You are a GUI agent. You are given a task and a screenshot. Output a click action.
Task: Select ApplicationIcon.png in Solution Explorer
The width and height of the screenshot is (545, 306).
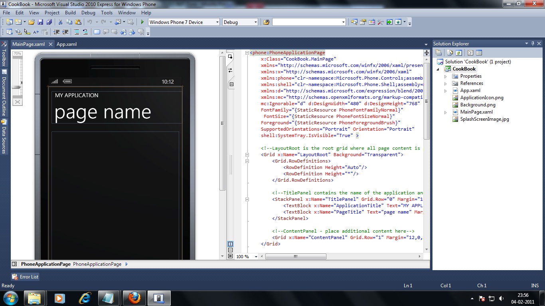pyautogui.click(x=482, y=98)
